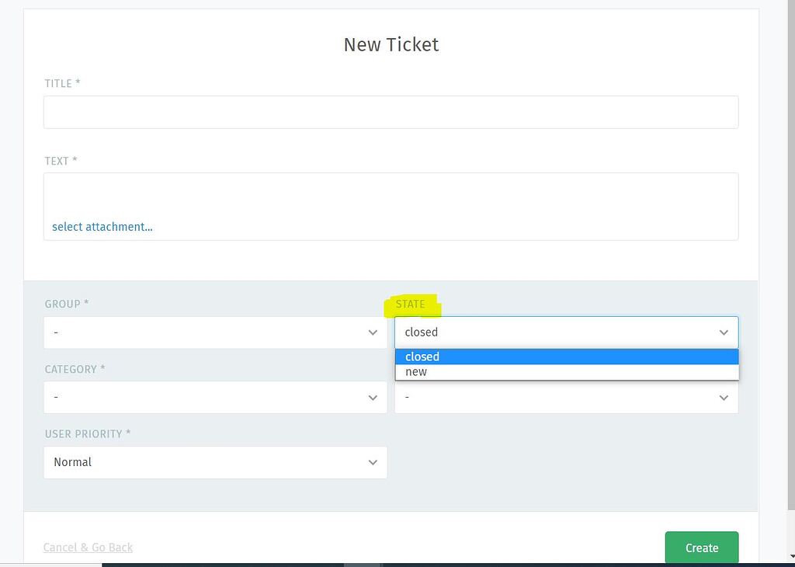The width and height of the screenshot is (795, 567).
Task: Click the green Create button
Action: tap(701, 547)
